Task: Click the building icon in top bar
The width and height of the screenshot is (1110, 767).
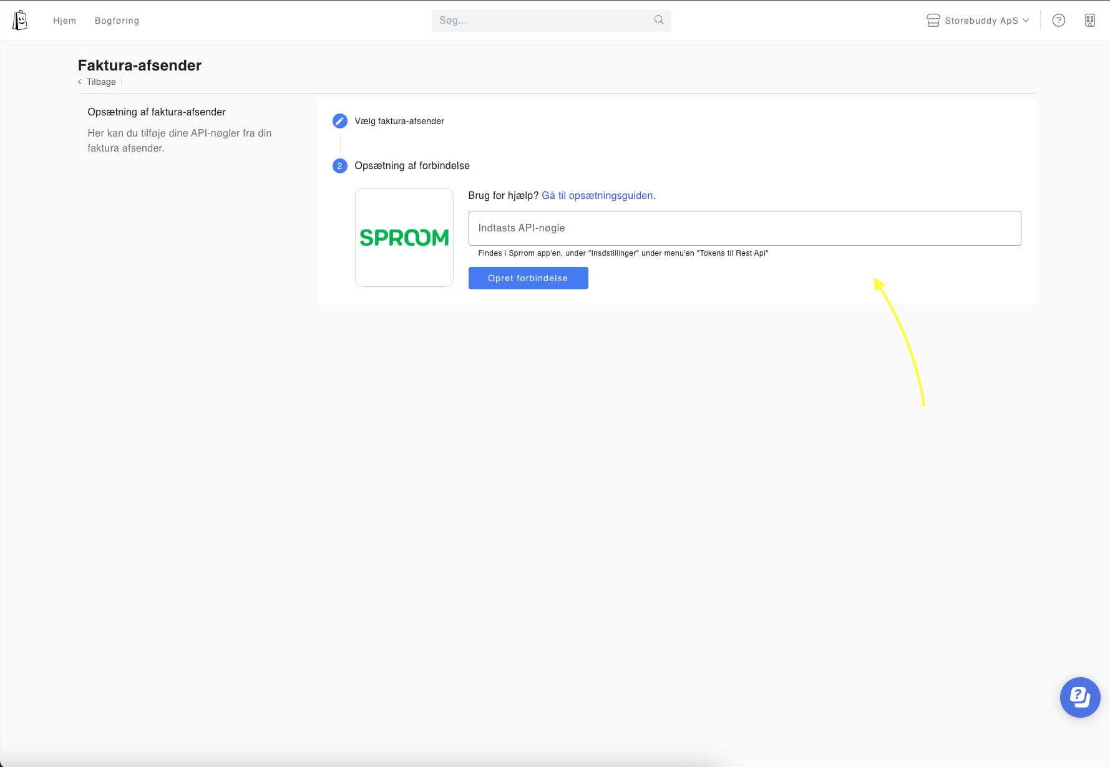Action: [x=1090, y=21]
